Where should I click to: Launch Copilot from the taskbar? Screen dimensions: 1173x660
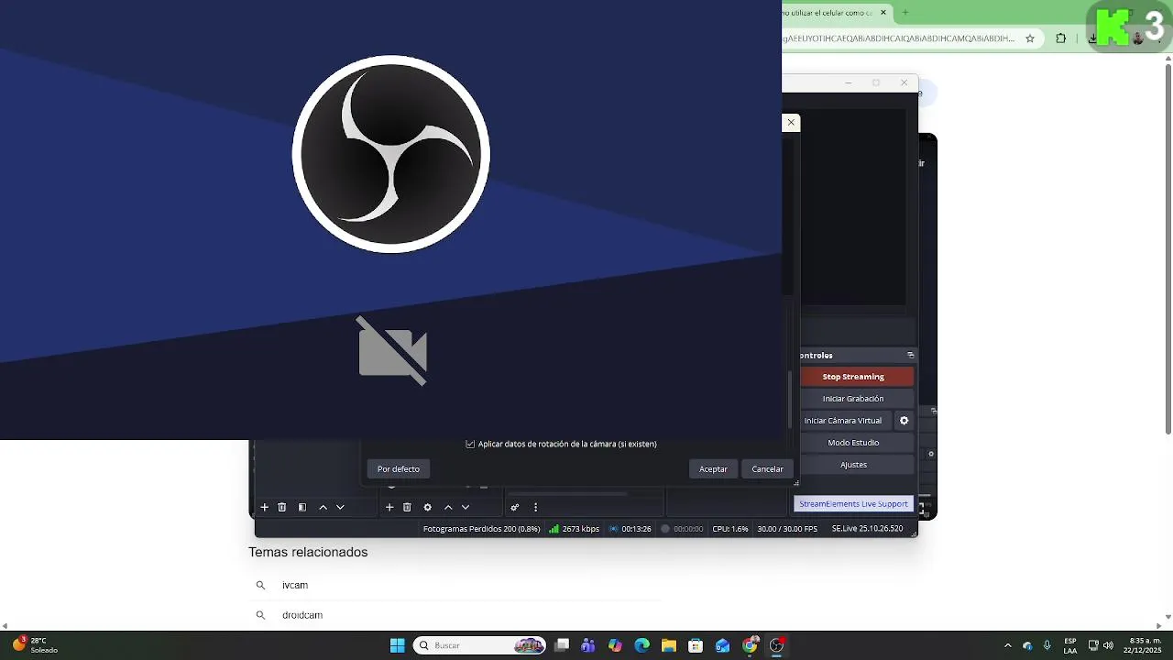coord(615,645)
